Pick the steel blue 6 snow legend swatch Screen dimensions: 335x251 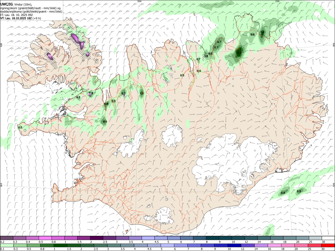187,238
